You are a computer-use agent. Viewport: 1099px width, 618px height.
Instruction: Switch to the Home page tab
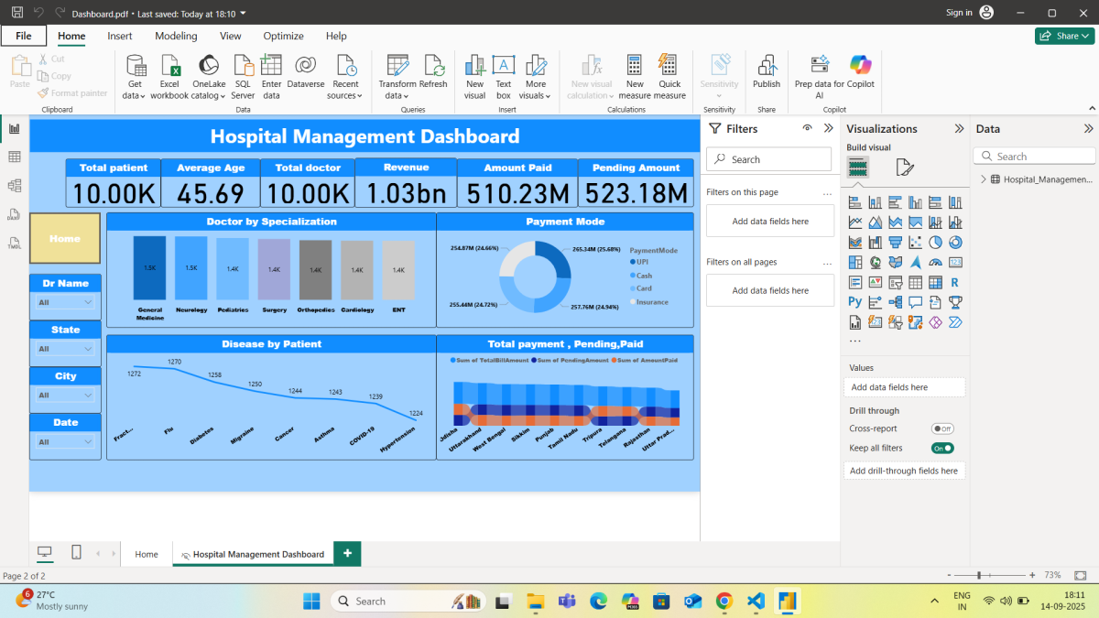click(x=147, y=554)
